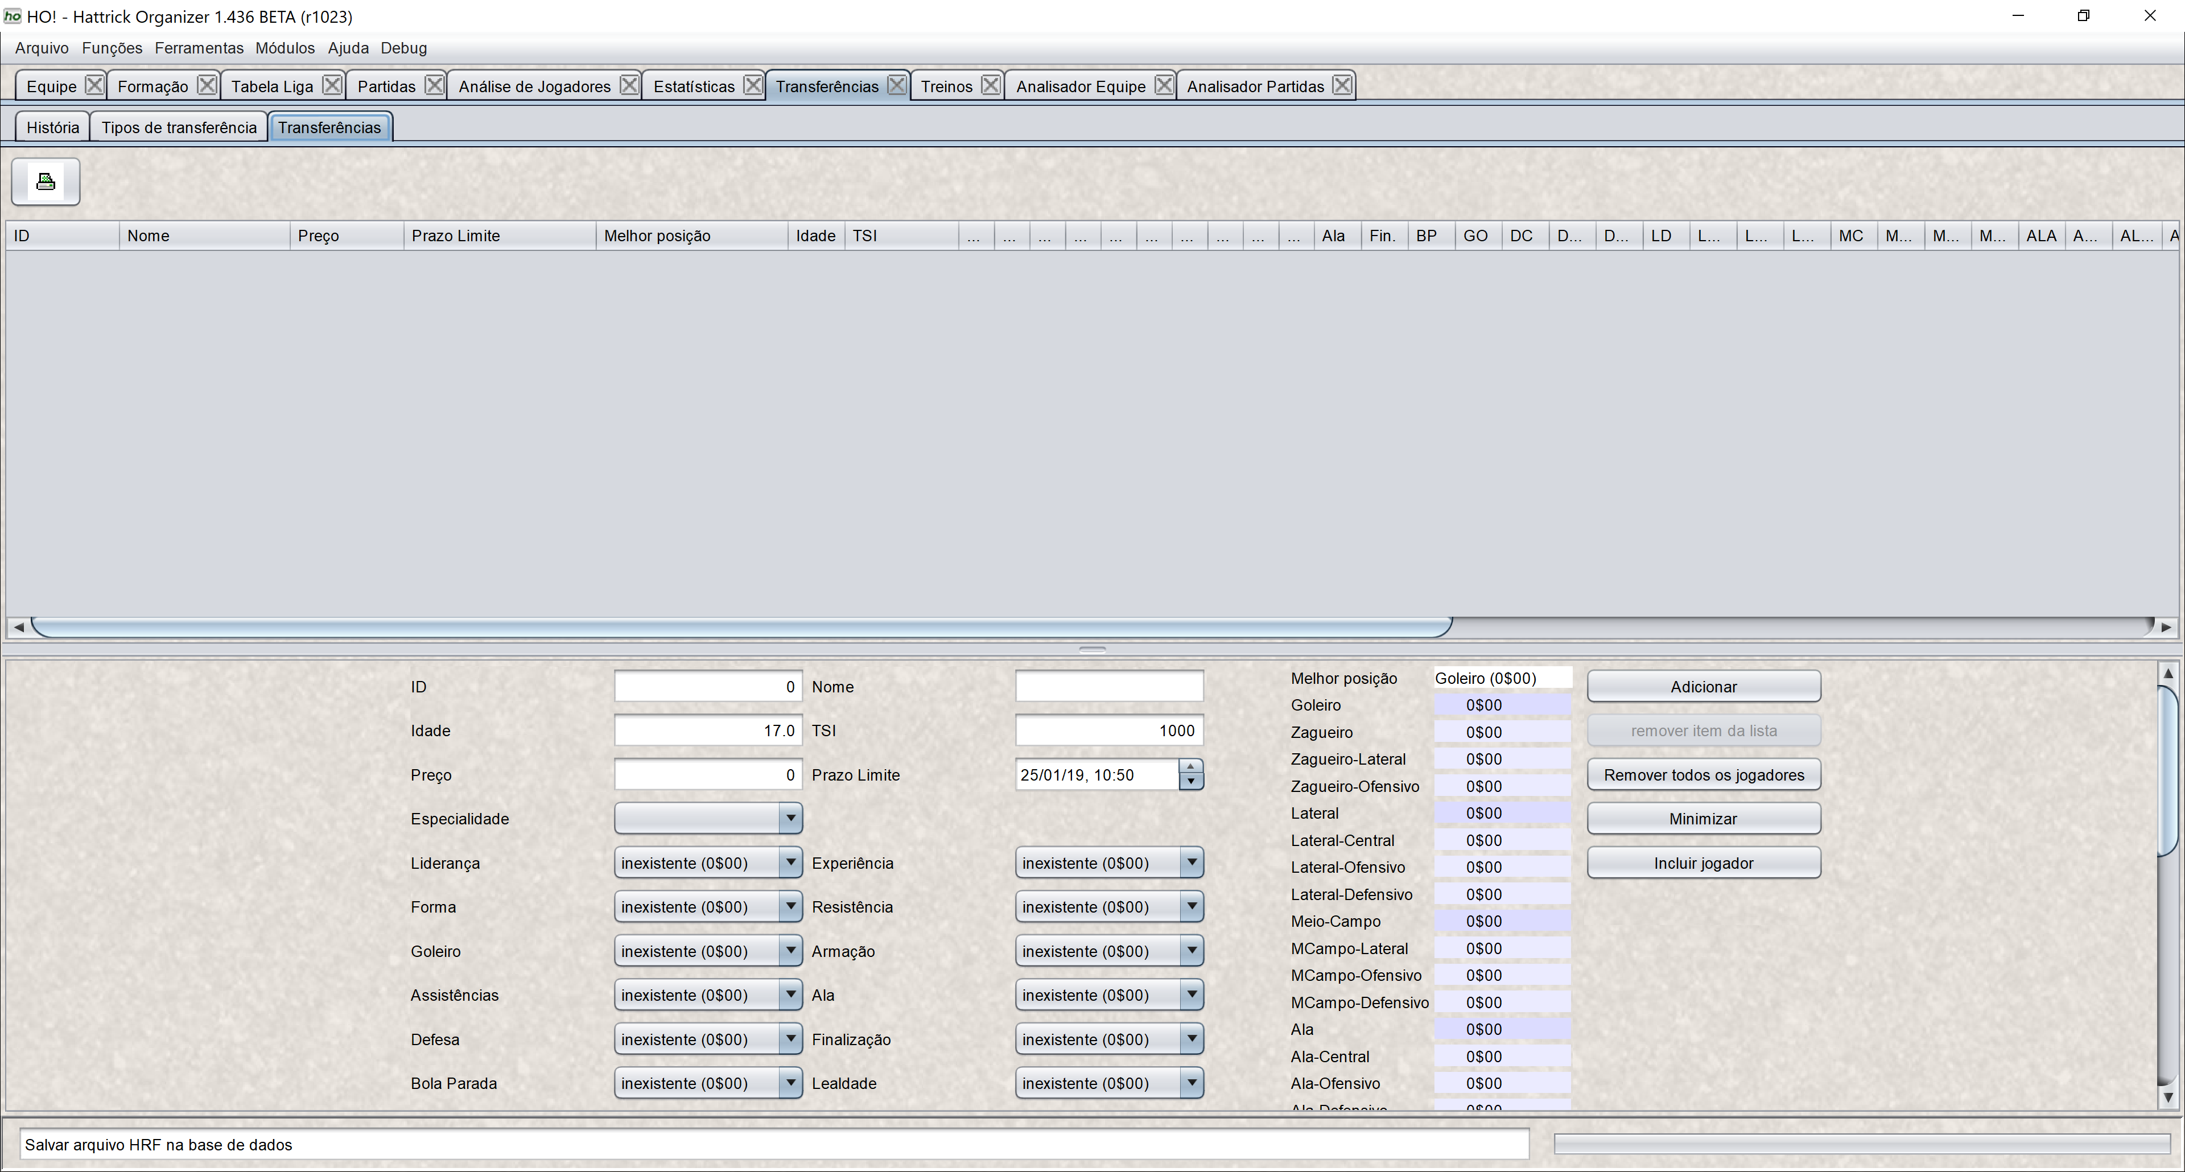Screen dimensions: 2185x1172
Task: Close the Partidas tab via its X icon
Action: tap(435, 84)
